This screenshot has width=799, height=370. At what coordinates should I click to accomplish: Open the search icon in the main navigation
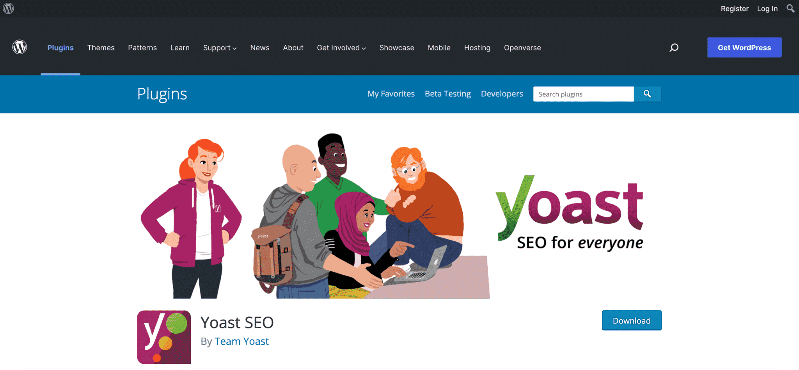click(674, 47)
